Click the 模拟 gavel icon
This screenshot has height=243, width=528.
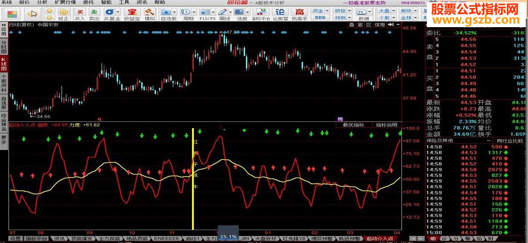click(150, 14)
